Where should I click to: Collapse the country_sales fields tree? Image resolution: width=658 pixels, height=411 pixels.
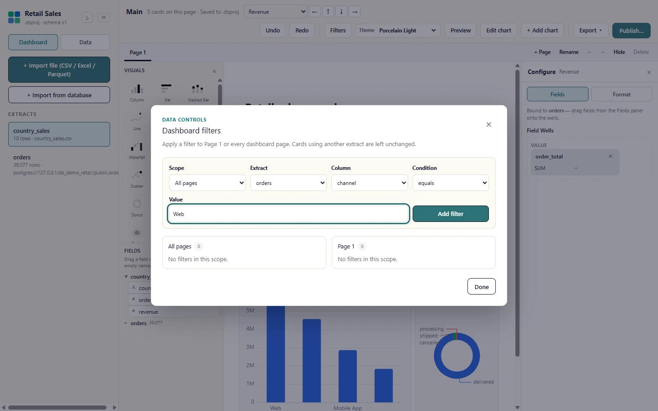tap(126, 277)
